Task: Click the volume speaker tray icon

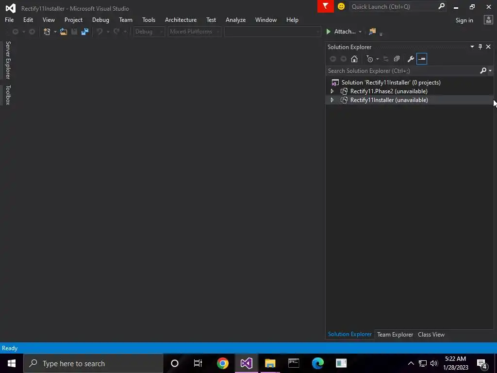Action: click(x=434, y=363)
